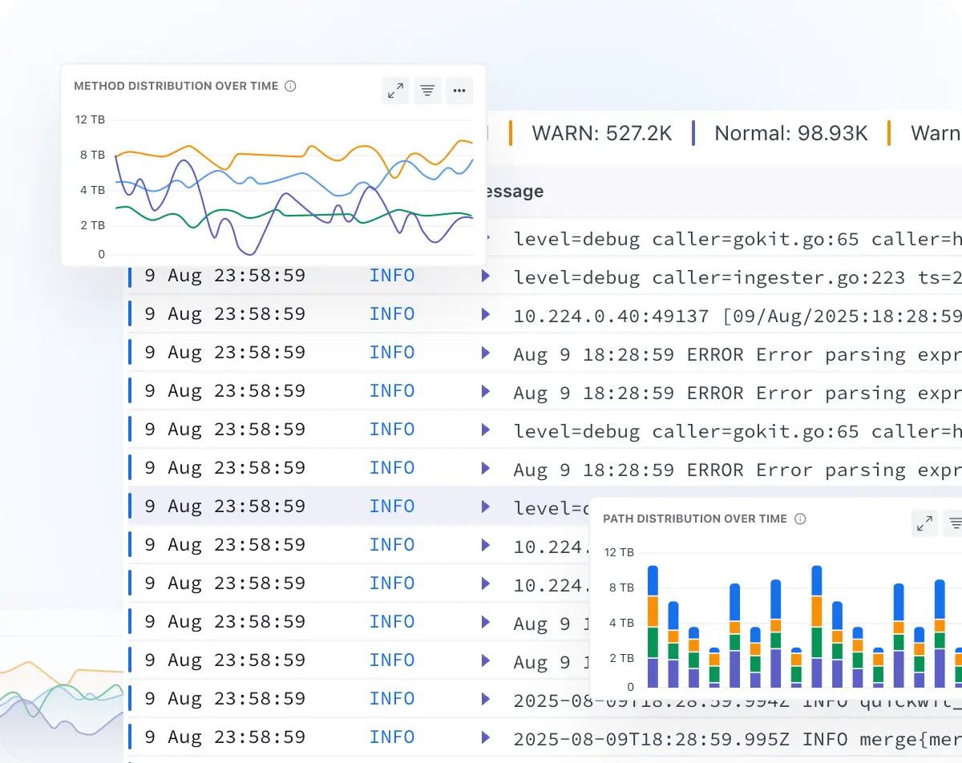
Task: Open filter options in Method Distribution panel
Action: pyautogui.click(x=427, y=91)
